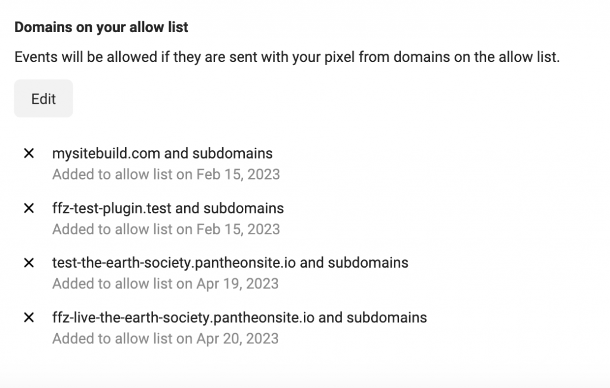This screenshot has width=610, height=388.
Task: Delete the test-the-earth-society.pantheonsite.io domain entry
Action: click(29, 263)
